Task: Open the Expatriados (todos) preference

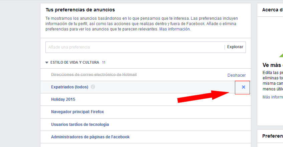Action: pyautogui.click(x=70, y=87)
